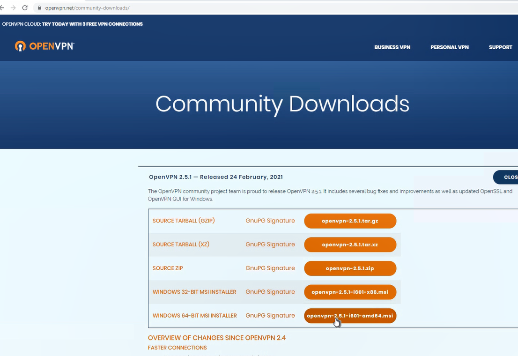Download openvpn-2.5.1.zip
The height and width of the screenshot is (356, 518).
click(350, 268)
